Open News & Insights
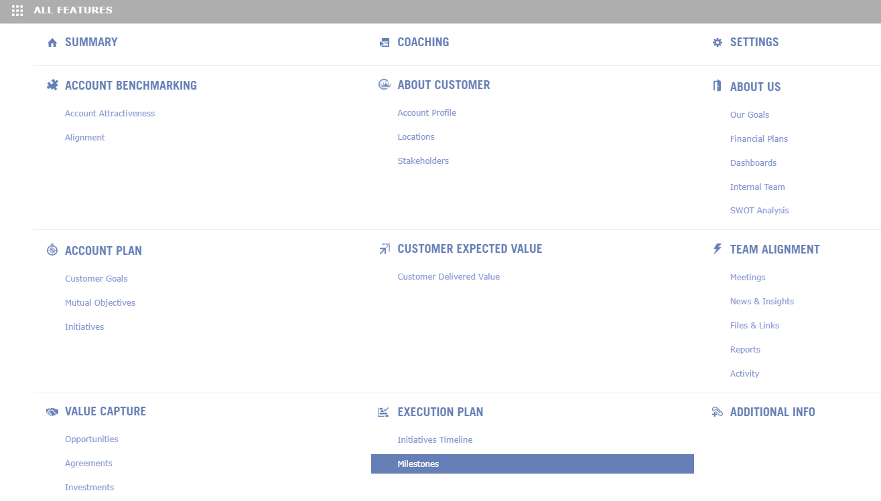Viewport: 881px width, 501px height. coord(762,302)
